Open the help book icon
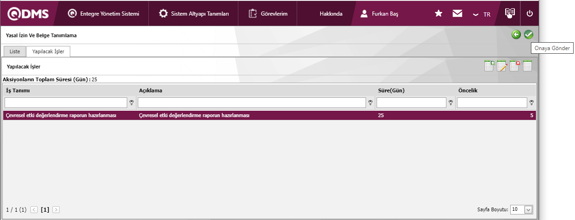 (510, 13)
